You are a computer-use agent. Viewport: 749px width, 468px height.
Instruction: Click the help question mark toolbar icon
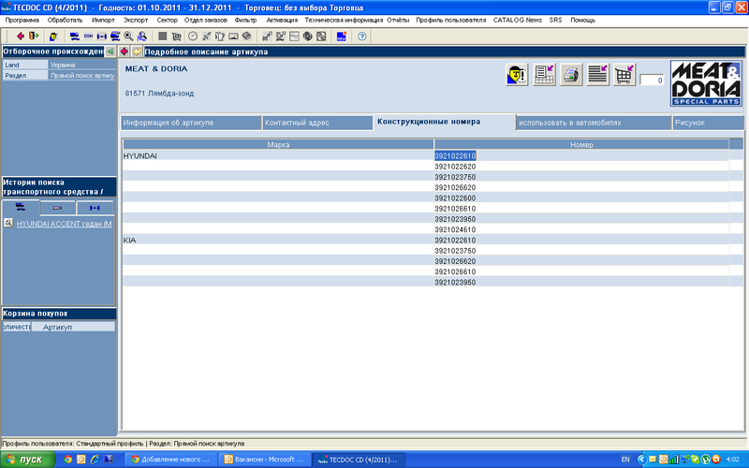361,37
